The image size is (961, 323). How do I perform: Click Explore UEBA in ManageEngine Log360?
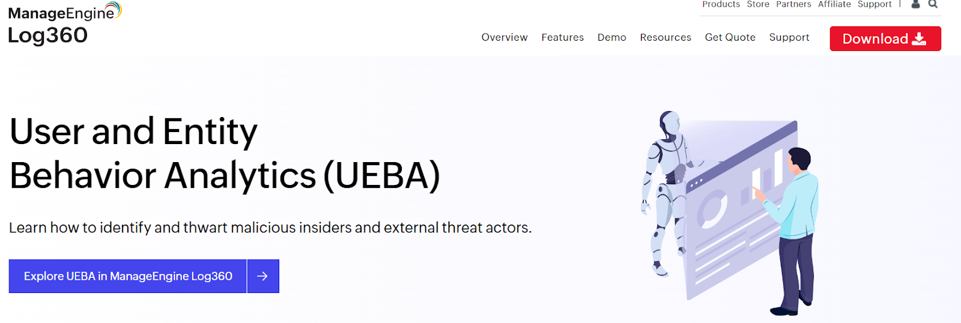(128, 276)
